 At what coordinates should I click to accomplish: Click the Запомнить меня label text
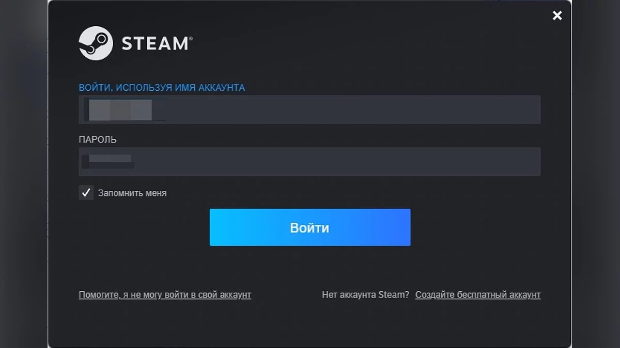(x=132, y=193)
